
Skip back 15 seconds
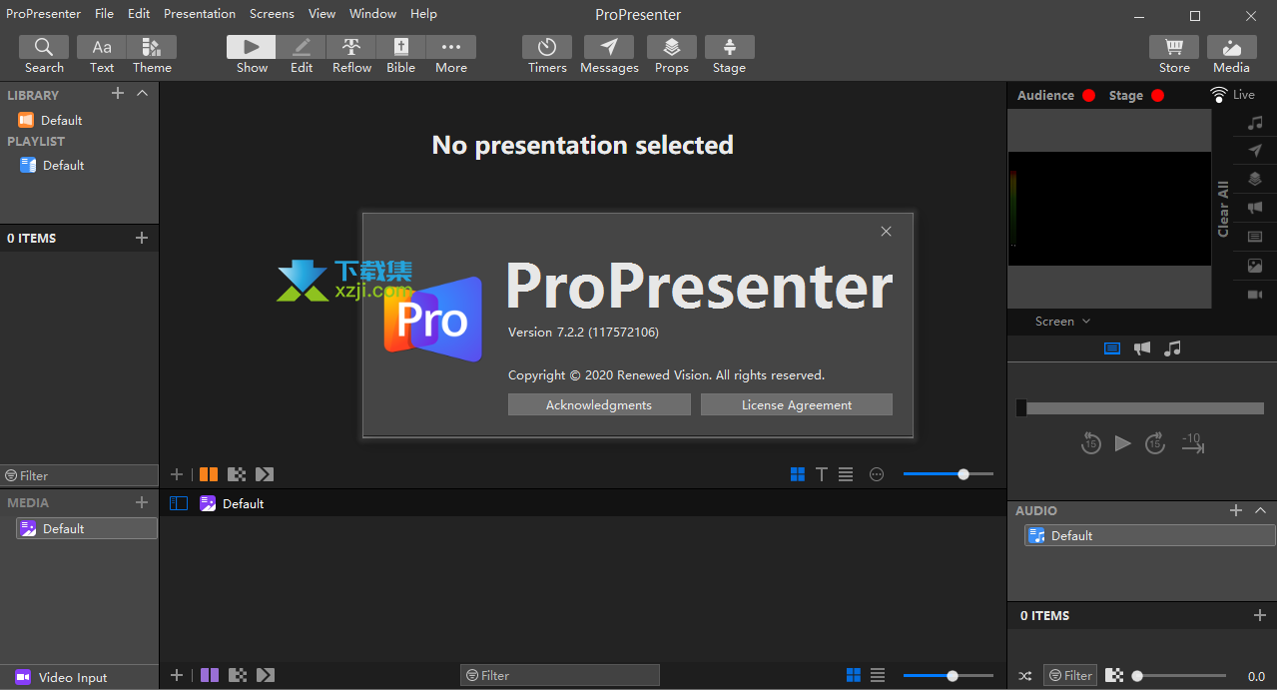point(1091,443)
